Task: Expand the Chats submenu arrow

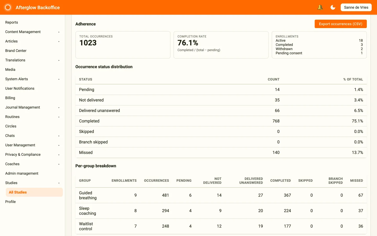Action: 59,136
